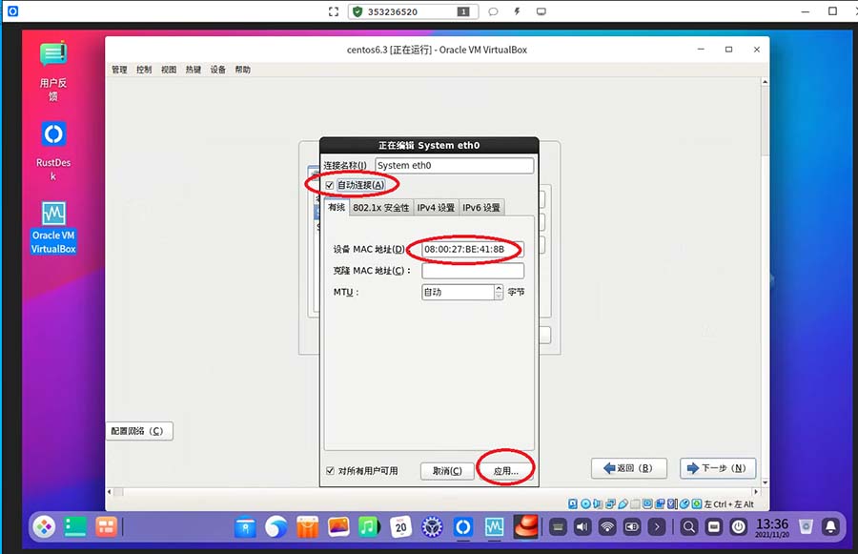
Task: Click the desktop switcher icon beside search
Action: (713, 527)
